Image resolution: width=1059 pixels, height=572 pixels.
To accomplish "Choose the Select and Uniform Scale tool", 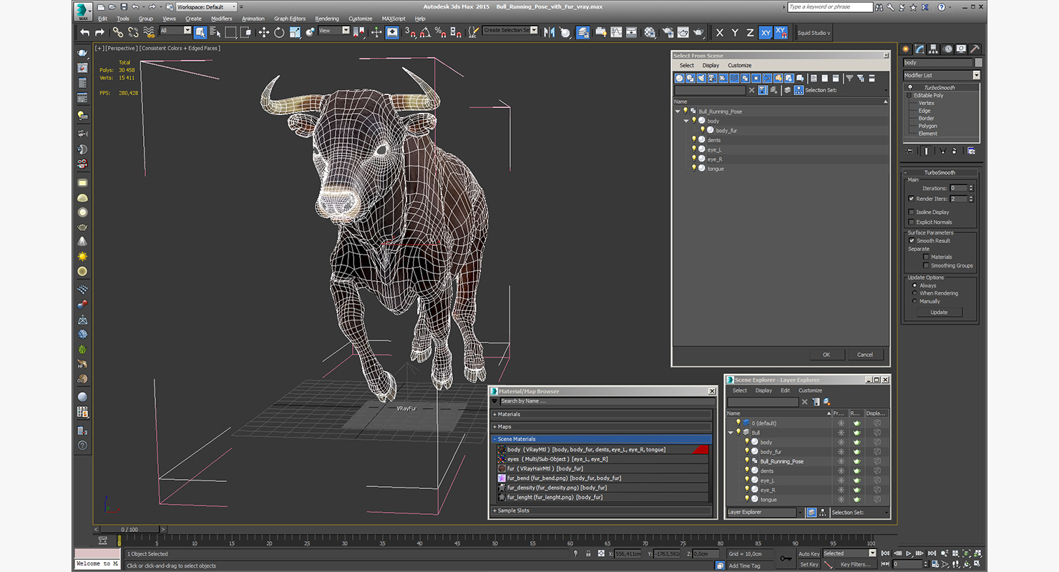I will [295, 32].
